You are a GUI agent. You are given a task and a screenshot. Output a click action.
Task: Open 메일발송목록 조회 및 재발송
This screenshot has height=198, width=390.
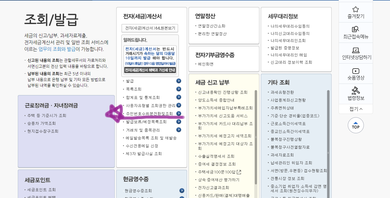(151, 138)
